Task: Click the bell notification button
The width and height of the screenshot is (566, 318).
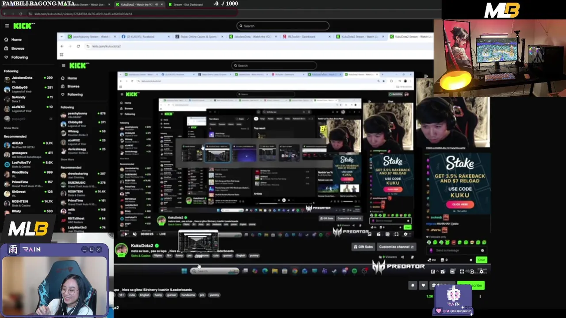Action: [x=413, y=285]
